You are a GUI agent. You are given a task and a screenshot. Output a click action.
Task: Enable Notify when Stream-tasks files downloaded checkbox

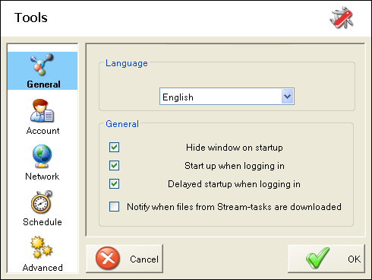(114, 206)
